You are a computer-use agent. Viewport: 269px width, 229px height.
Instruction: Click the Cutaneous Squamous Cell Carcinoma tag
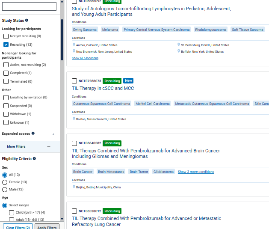tap(101, 104)
